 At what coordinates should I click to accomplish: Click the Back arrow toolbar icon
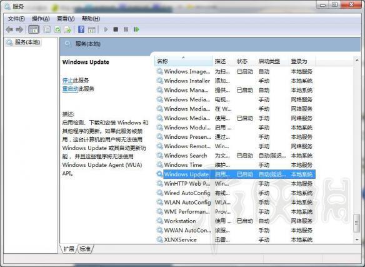(x=9, y=29)
